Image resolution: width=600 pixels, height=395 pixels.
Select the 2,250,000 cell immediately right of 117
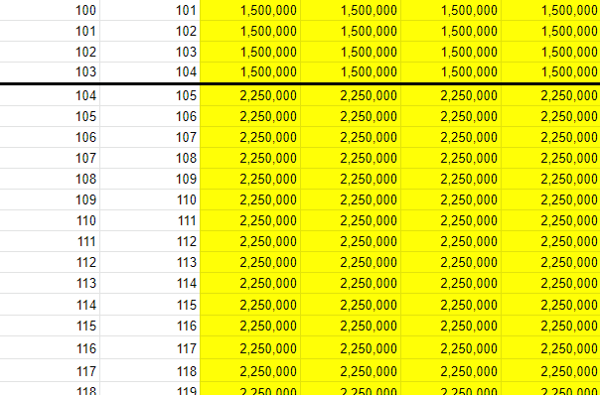[250, 347]
